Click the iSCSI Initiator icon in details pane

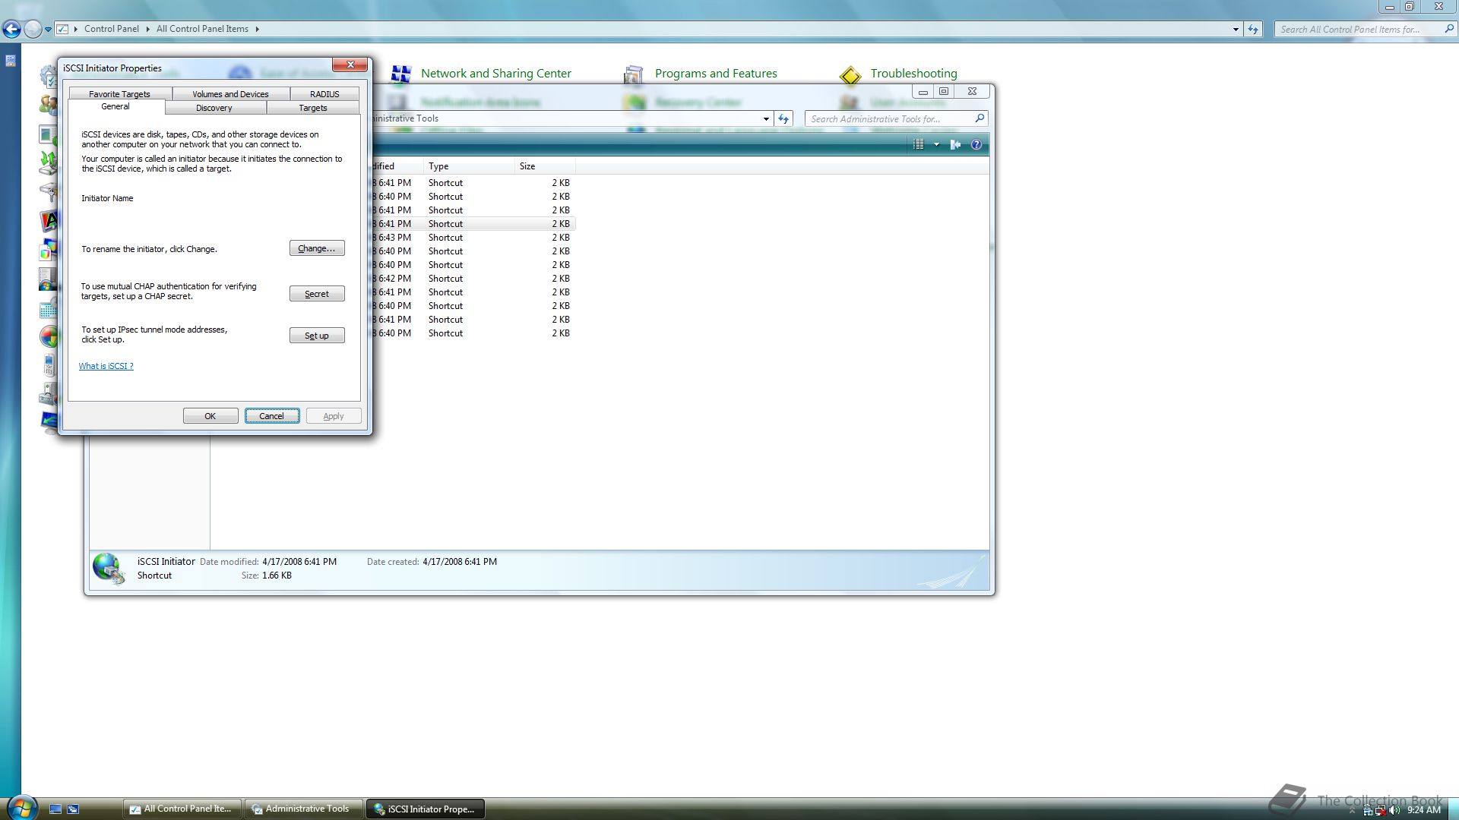pyautogui.click(x=108, y=569)
